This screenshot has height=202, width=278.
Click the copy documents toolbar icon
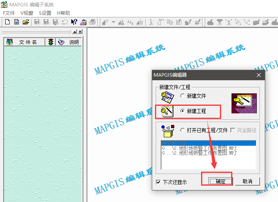(170, 22)
